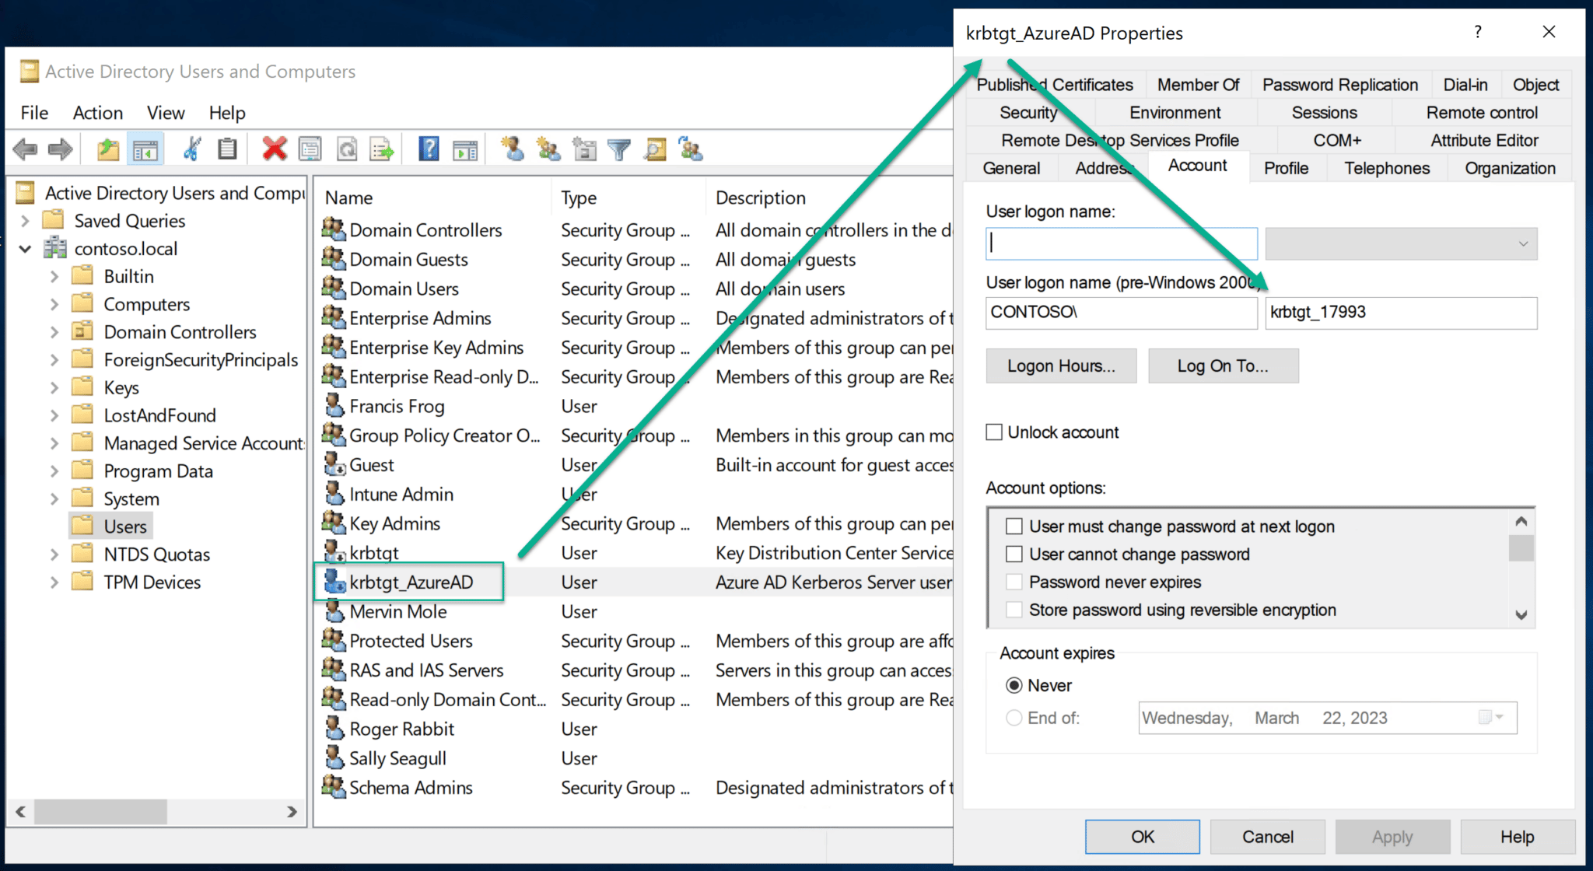Click the Create New Group icon
The height and width of the screenshot is (871, 1593).
click(x=548, y=149)
